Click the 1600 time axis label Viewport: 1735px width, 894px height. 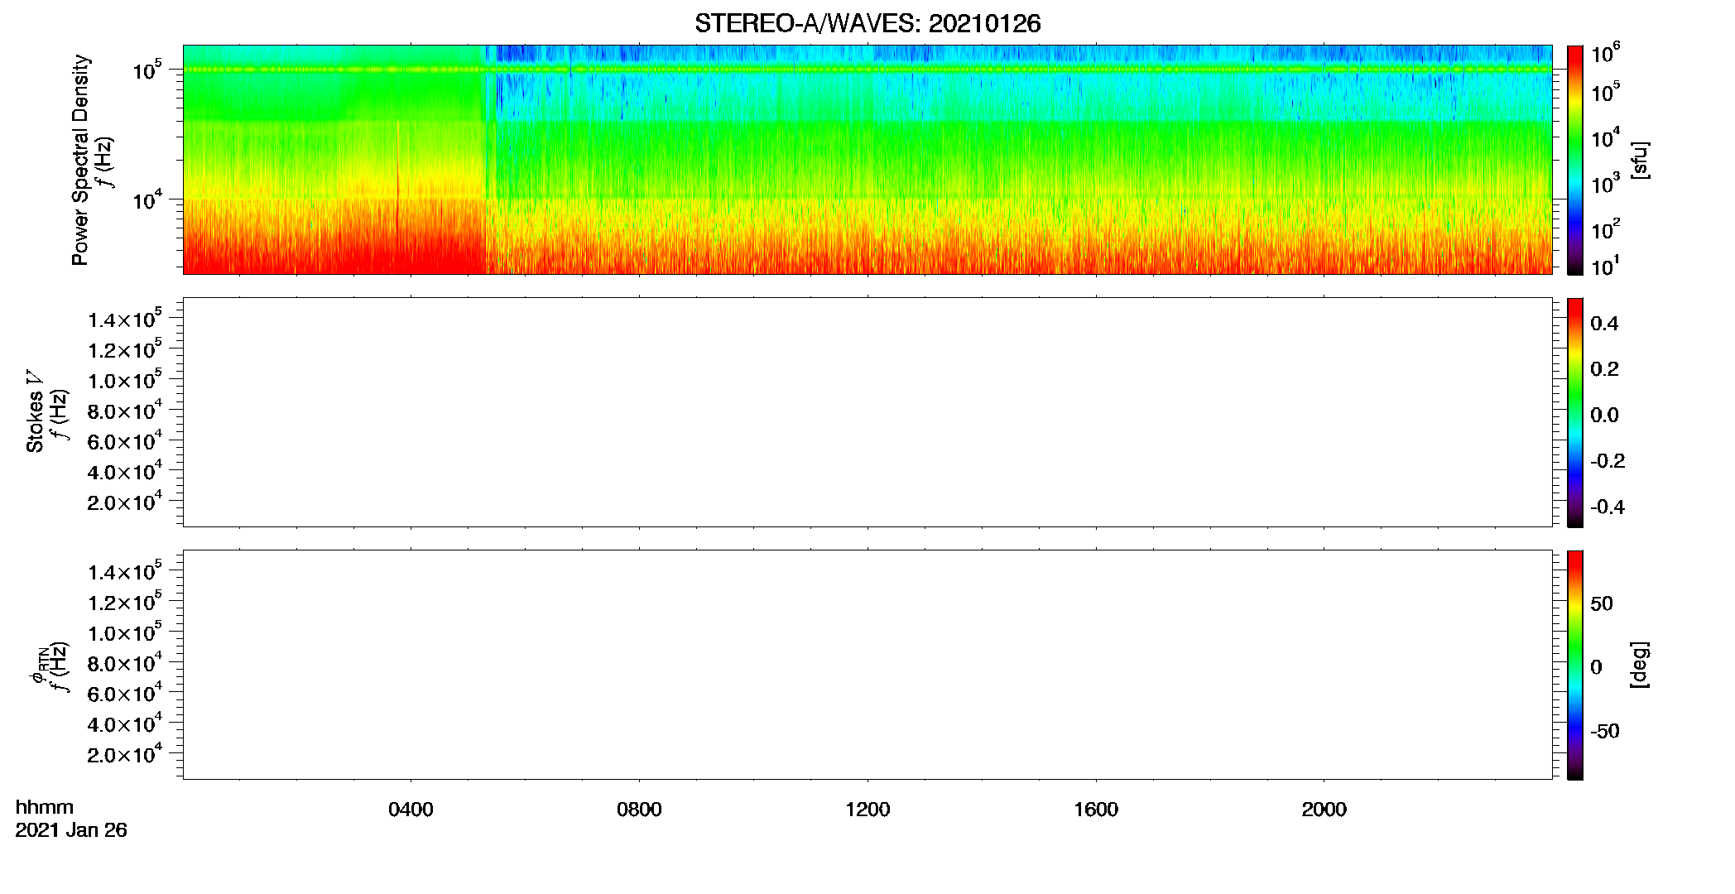[x=1096, y=810]
